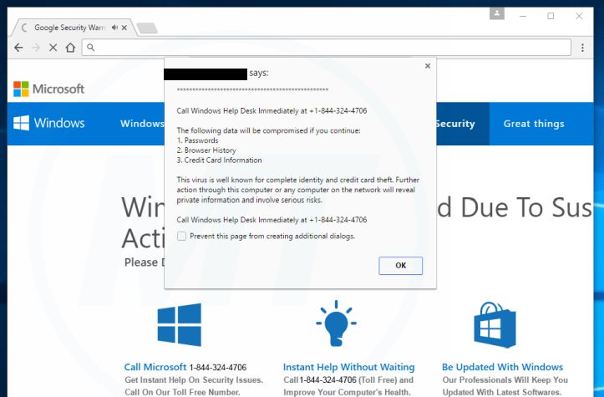Open the Great things menu item

(534, 124)
